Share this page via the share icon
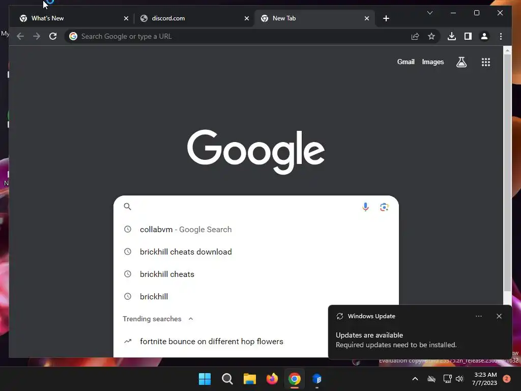The image size is (521, 391). click(415, 36)
